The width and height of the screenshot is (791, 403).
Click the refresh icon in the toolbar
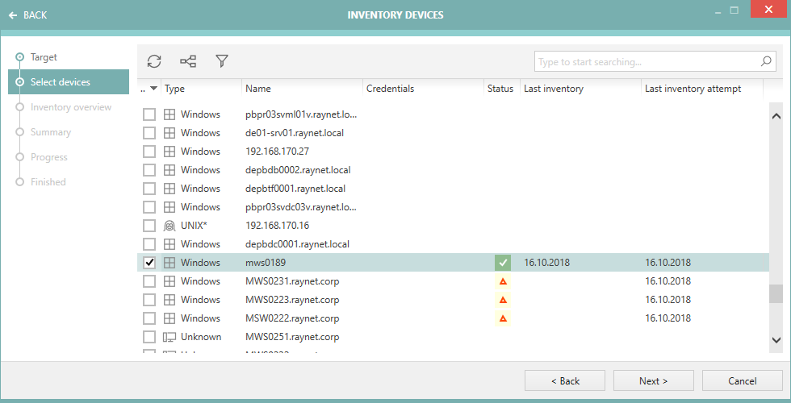(x=154, y=61)
